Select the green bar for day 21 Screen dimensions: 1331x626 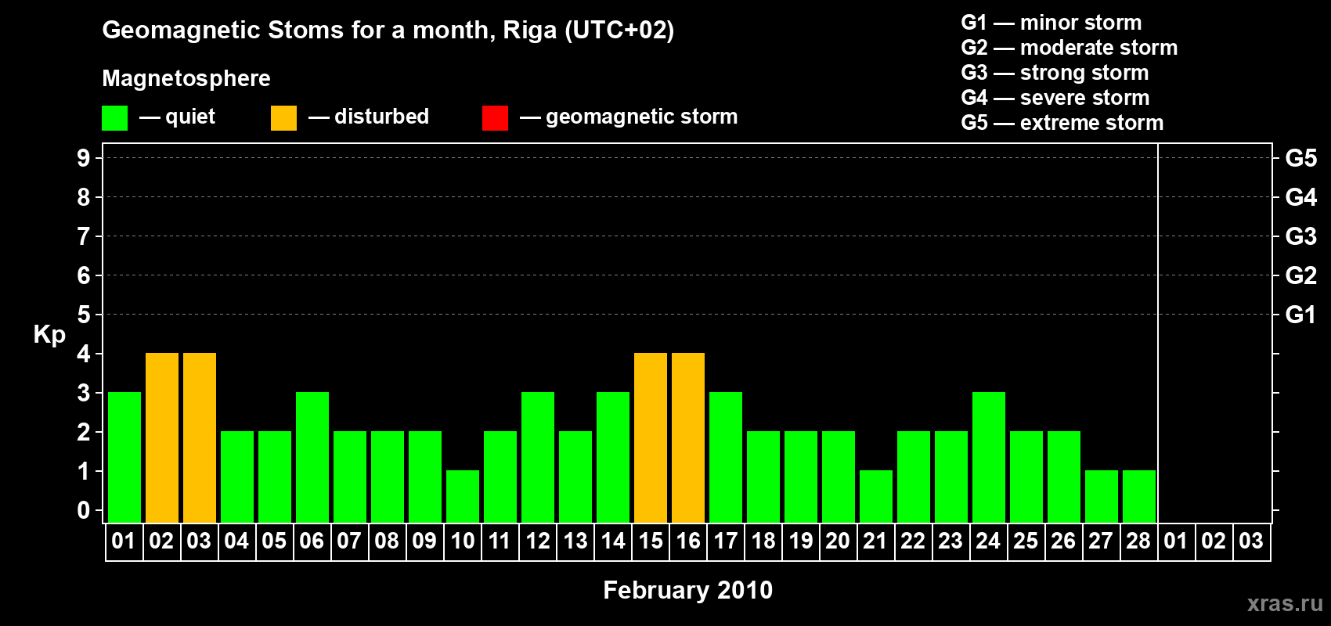(x=876, y=497)
